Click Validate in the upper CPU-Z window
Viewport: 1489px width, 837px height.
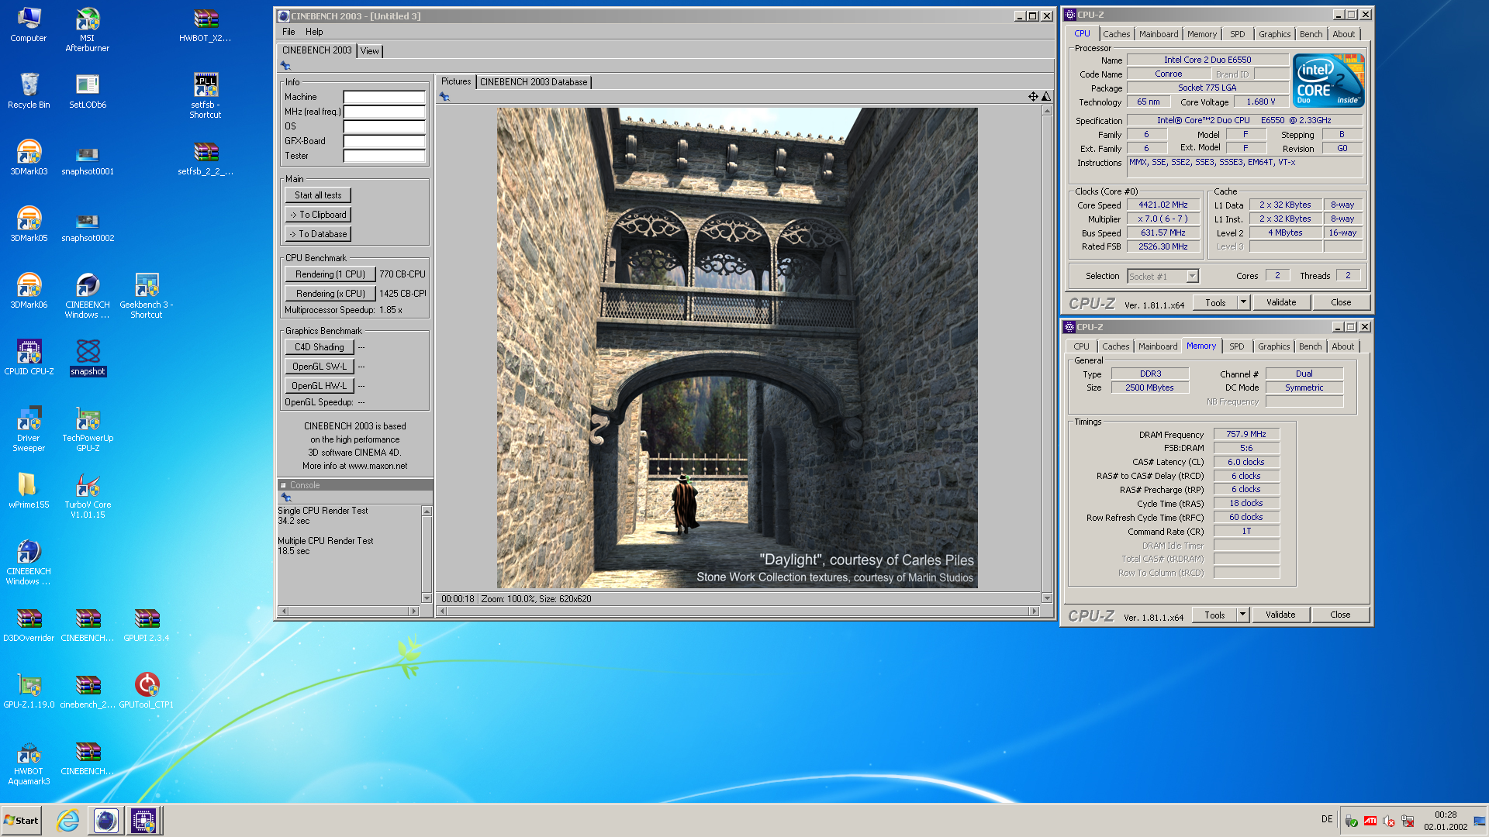tap(1281, 303)
